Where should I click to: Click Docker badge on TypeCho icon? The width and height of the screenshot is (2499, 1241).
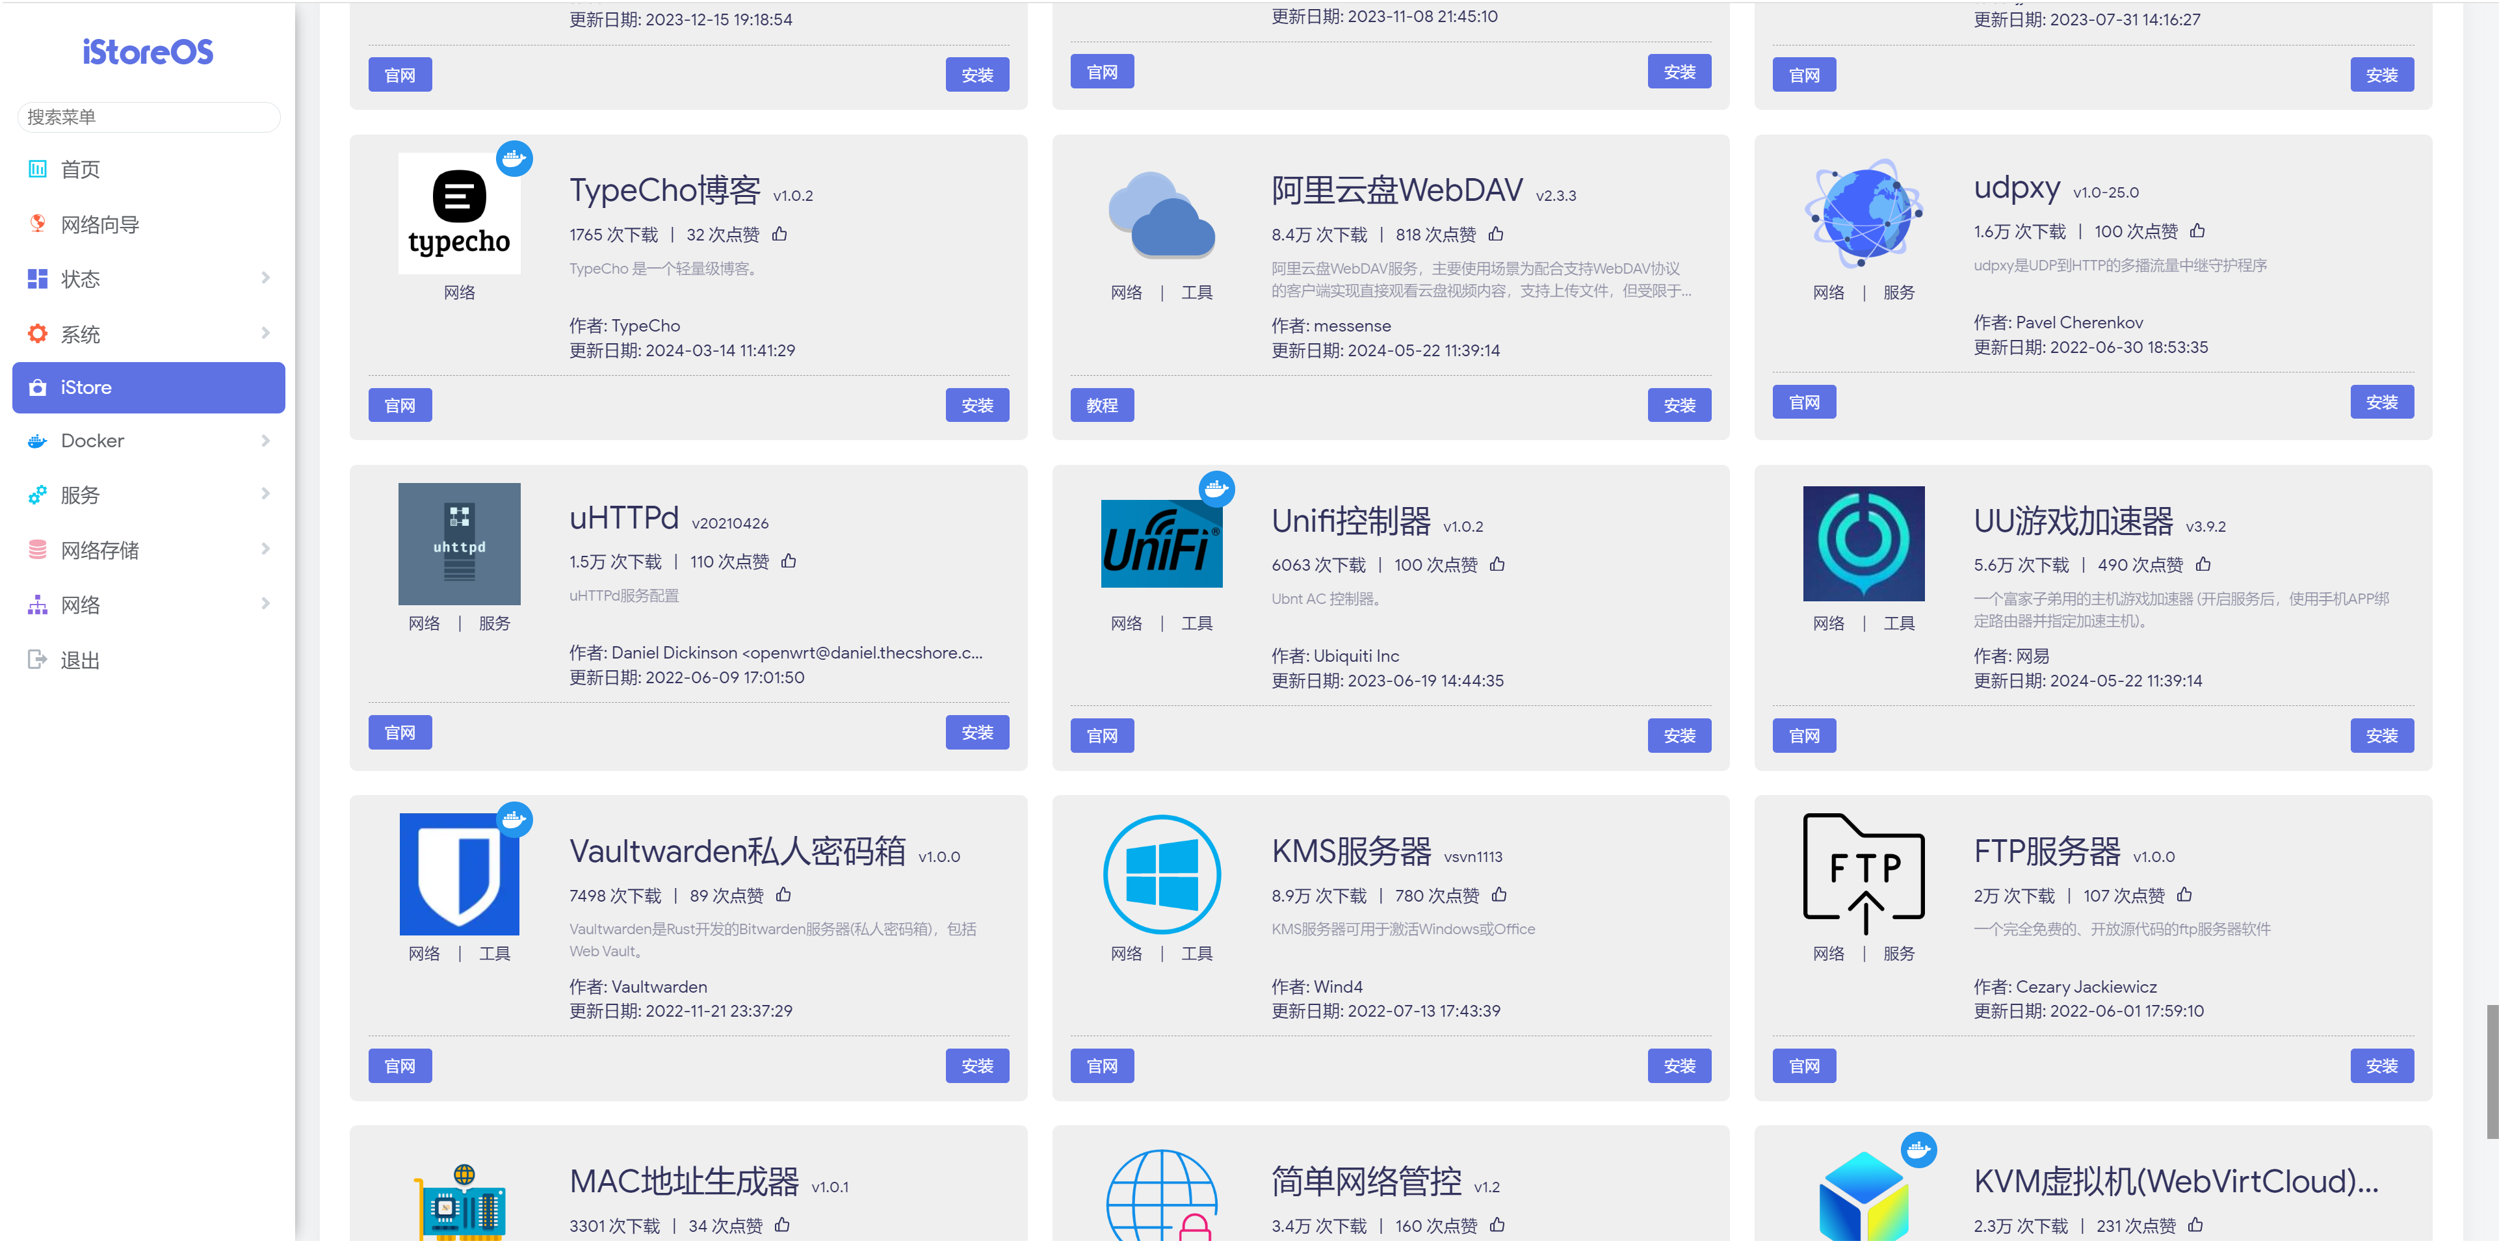(x=514, y=158)
